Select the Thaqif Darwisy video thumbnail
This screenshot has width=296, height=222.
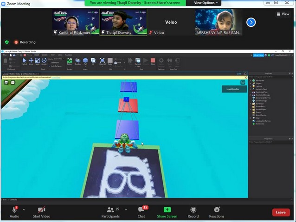123,22
